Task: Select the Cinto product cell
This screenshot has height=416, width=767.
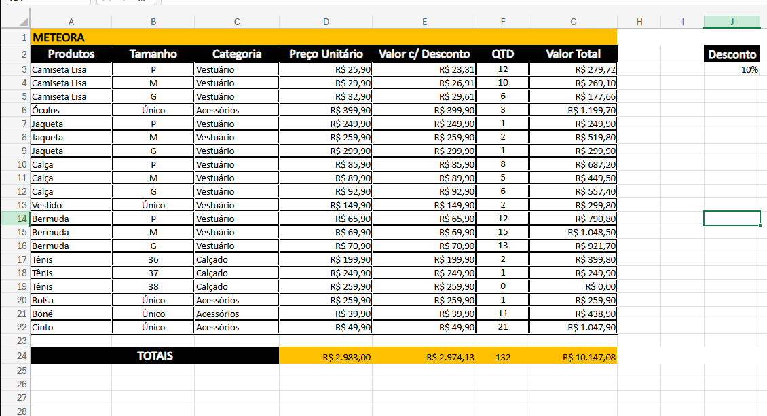Action: tap(71, 327)
